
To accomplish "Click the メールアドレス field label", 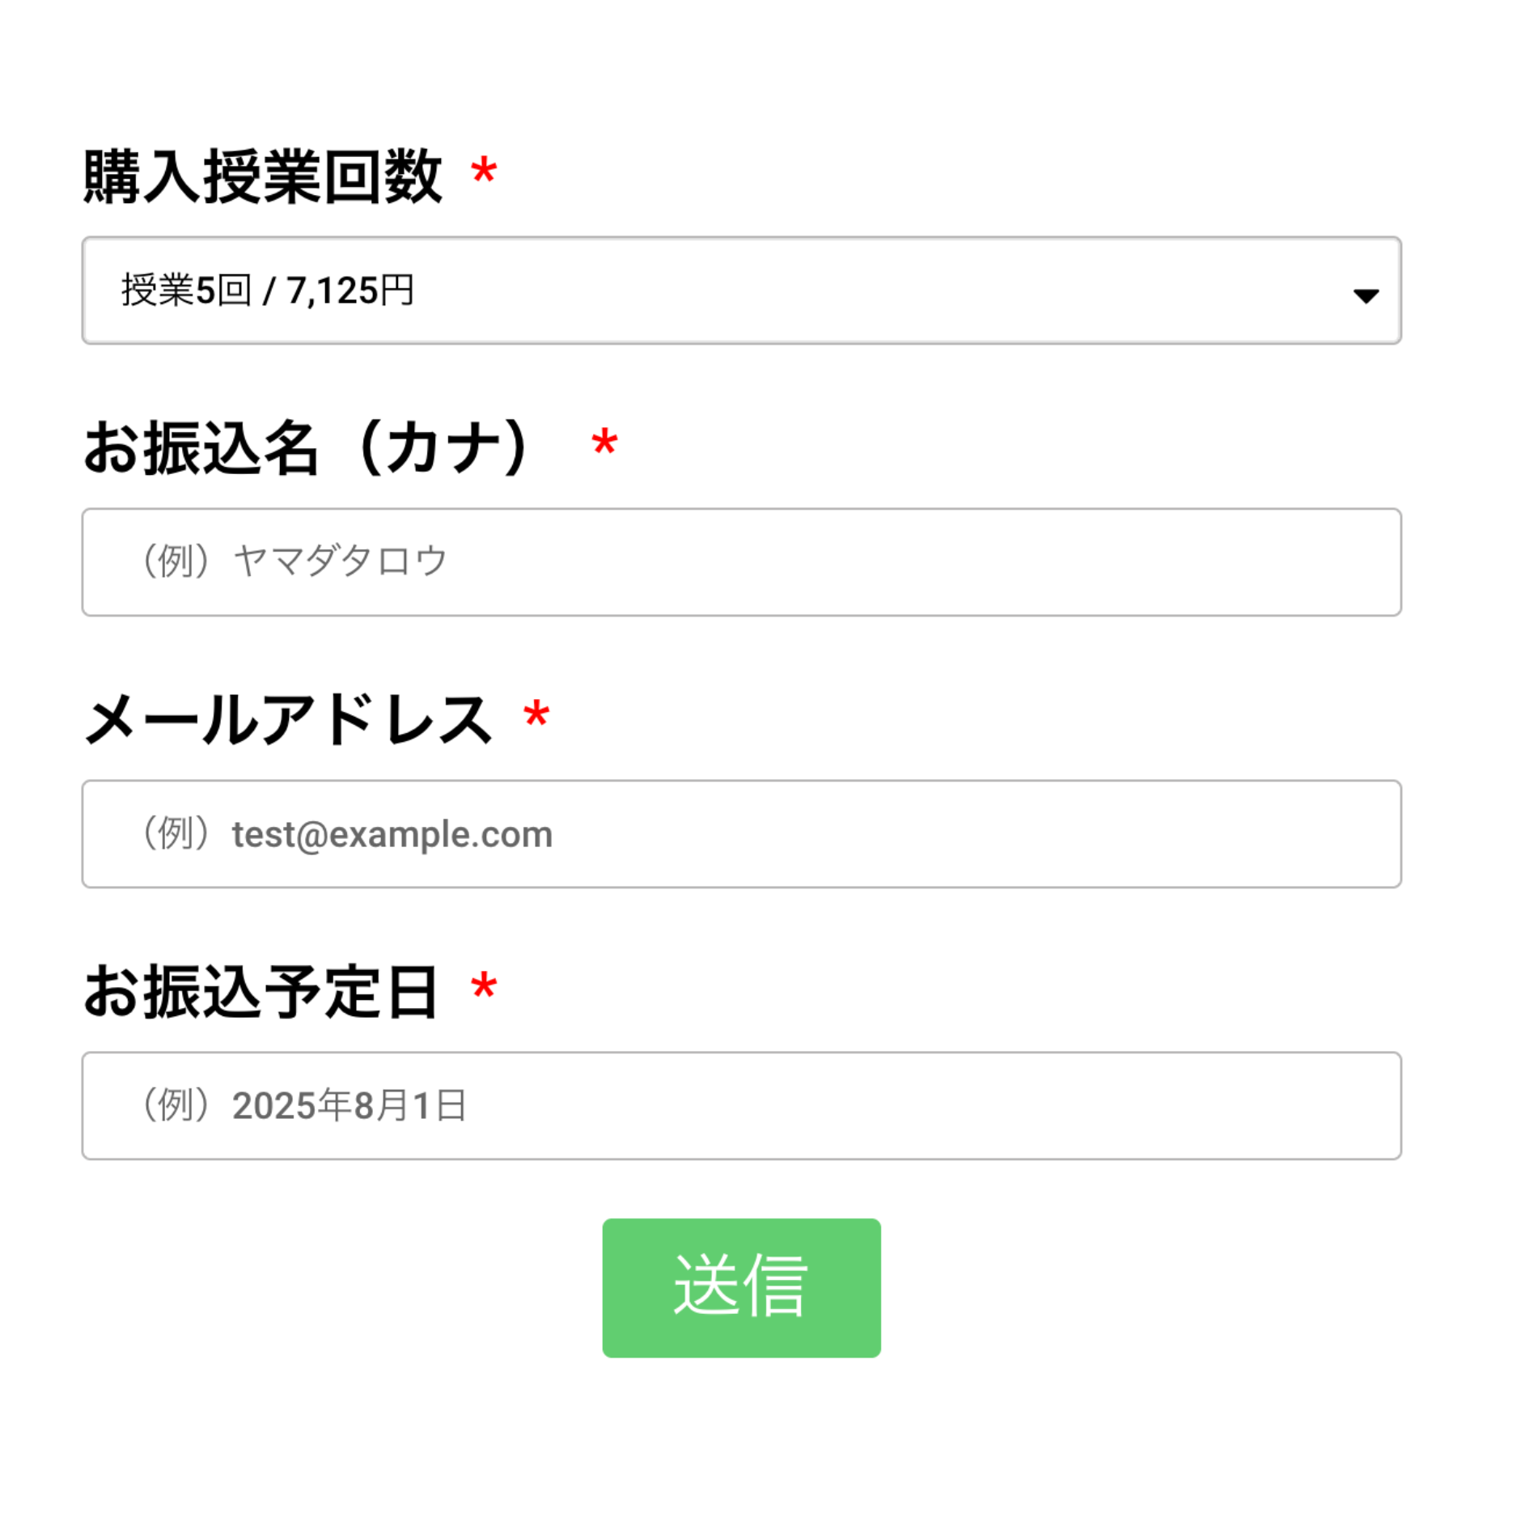I will [288, 719].
